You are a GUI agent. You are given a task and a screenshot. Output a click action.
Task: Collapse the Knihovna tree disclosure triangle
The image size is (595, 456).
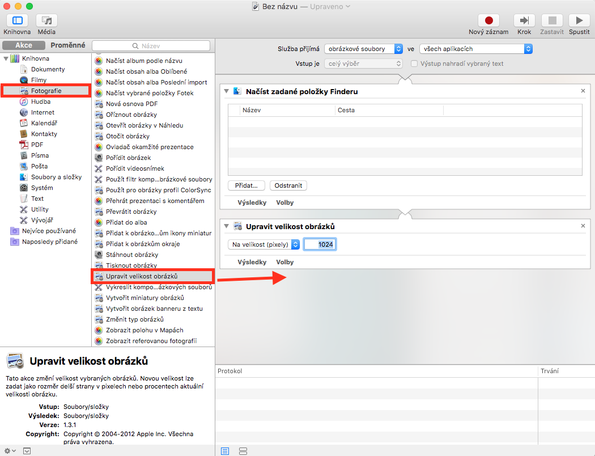(x=6, y=58)
